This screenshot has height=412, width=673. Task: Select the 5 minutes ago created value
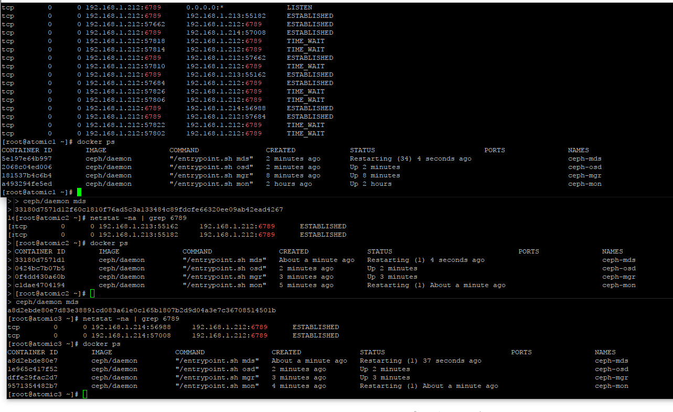[306, 285]
